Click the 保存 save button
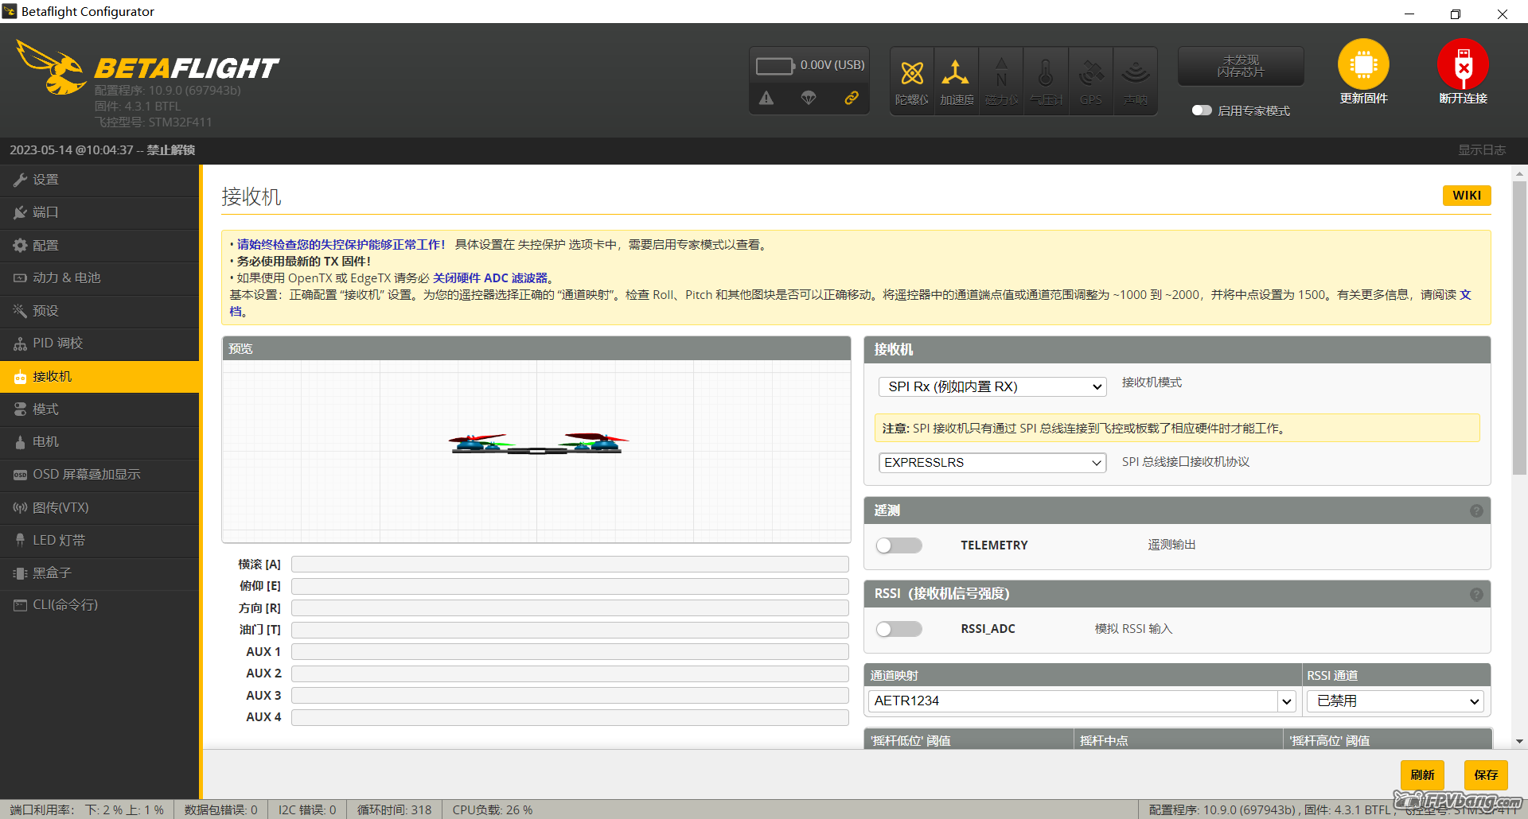 (1486, 775)
